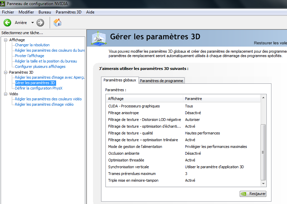Collapse the Vidéo tree node
The height and width of the screenshot is (204, 287).
point(5,94)
